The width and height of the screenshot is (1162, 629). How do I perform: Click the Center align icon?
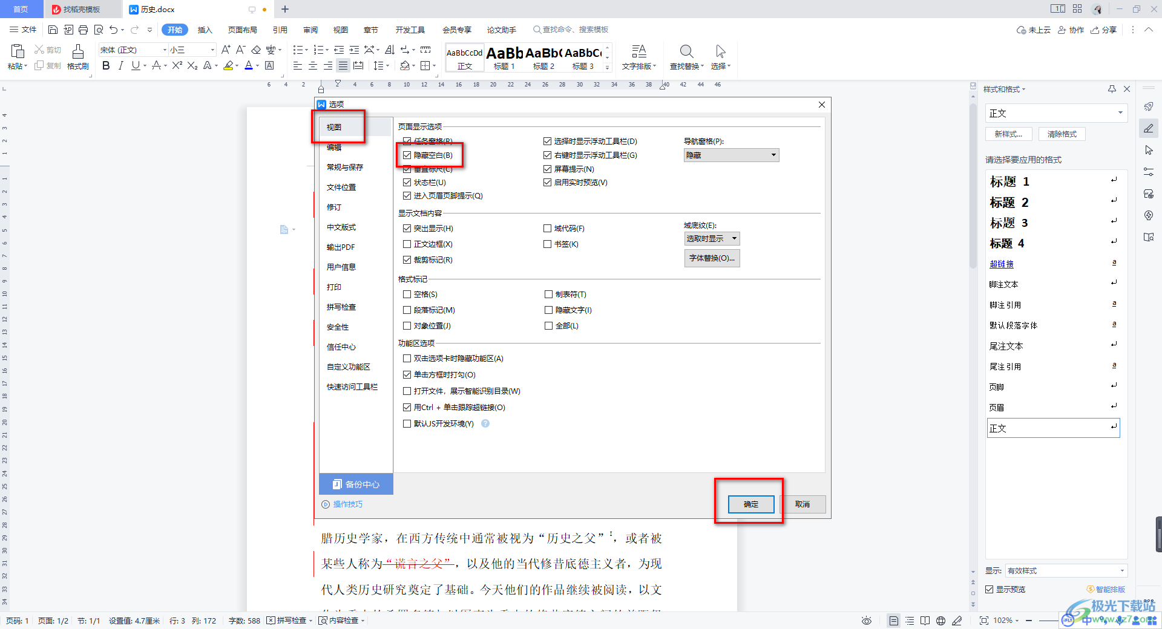click(x=313, y=65)
